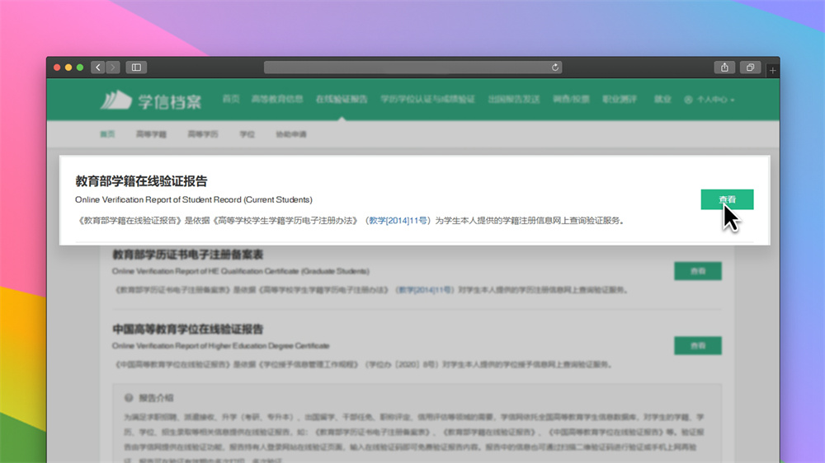Show the tab overview icon
Viewport: 825px width, 463px height.
tap(751, 67)
